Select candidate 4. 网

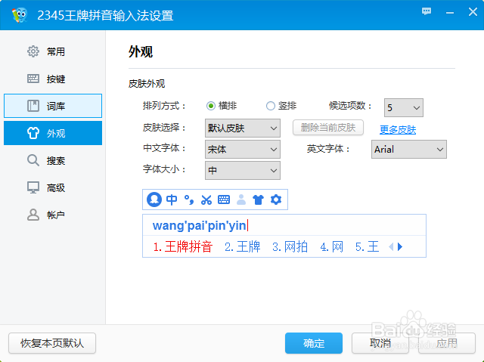click(331, 246)
